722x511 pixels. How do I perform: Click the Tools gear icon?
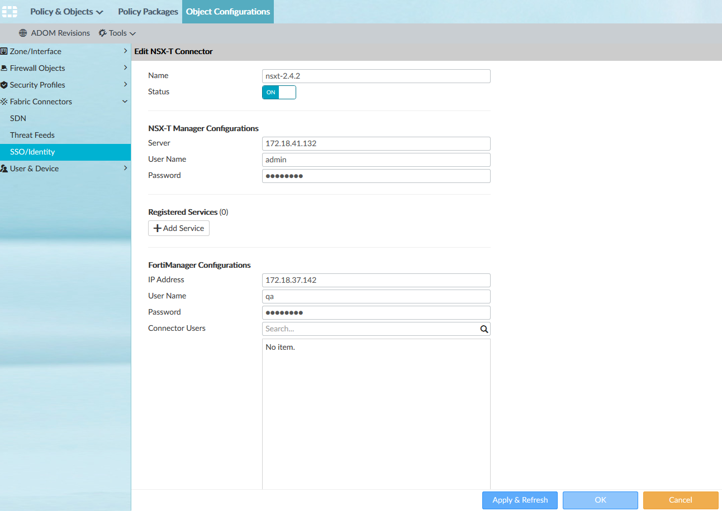point(103,33)
